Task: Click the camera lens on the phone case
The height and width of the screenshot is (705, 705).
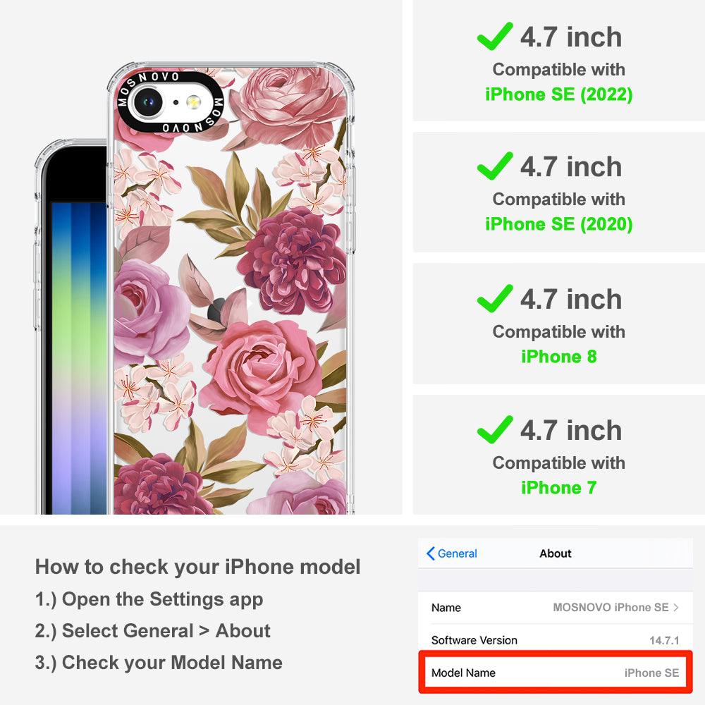Action: 147,102
